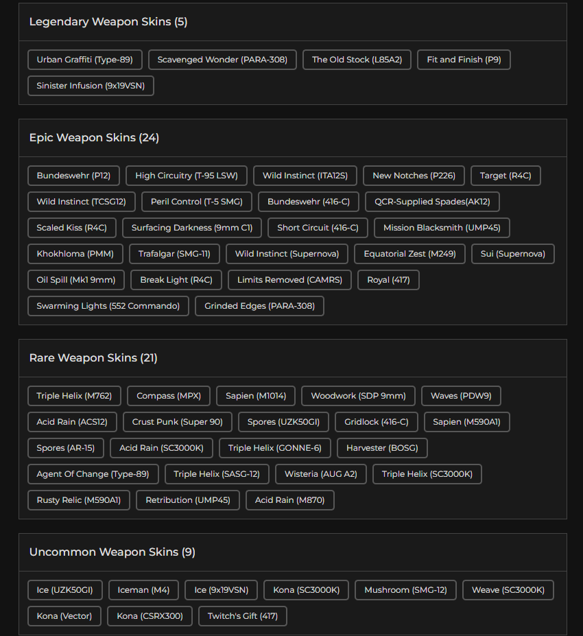The height and width of the screenshot is (636, 583).
Task: Select Waves (PDW9) tag
Action: pyautogui.click(x=461, y=396)
